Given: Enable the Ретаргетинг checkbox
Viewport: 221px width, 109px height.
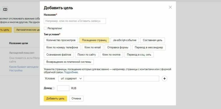Looking at the screenshot, I should [x=45, y=28].
